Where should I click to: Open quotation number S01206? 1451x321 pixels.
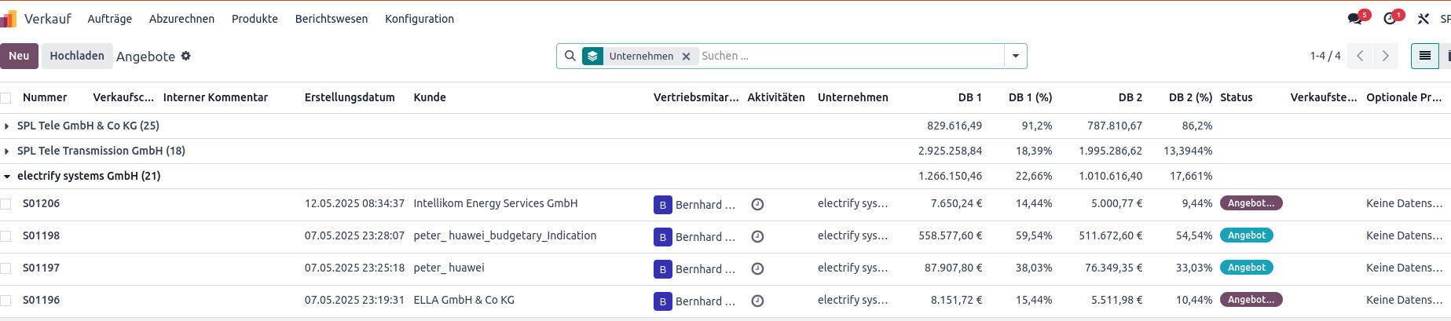(x=42, y=203)
